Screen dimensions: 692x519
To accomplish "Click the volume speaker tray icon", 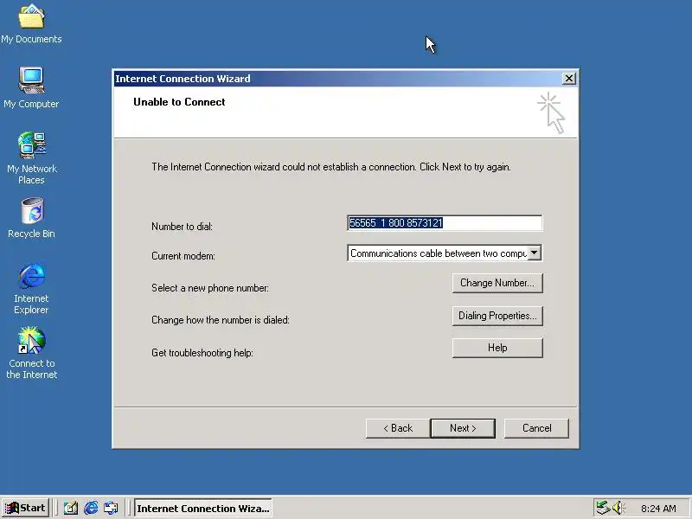I will click(x=618, y=508).
